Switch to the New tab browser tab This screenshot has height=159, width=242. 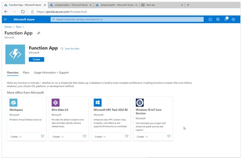click(x=162, y=5)
